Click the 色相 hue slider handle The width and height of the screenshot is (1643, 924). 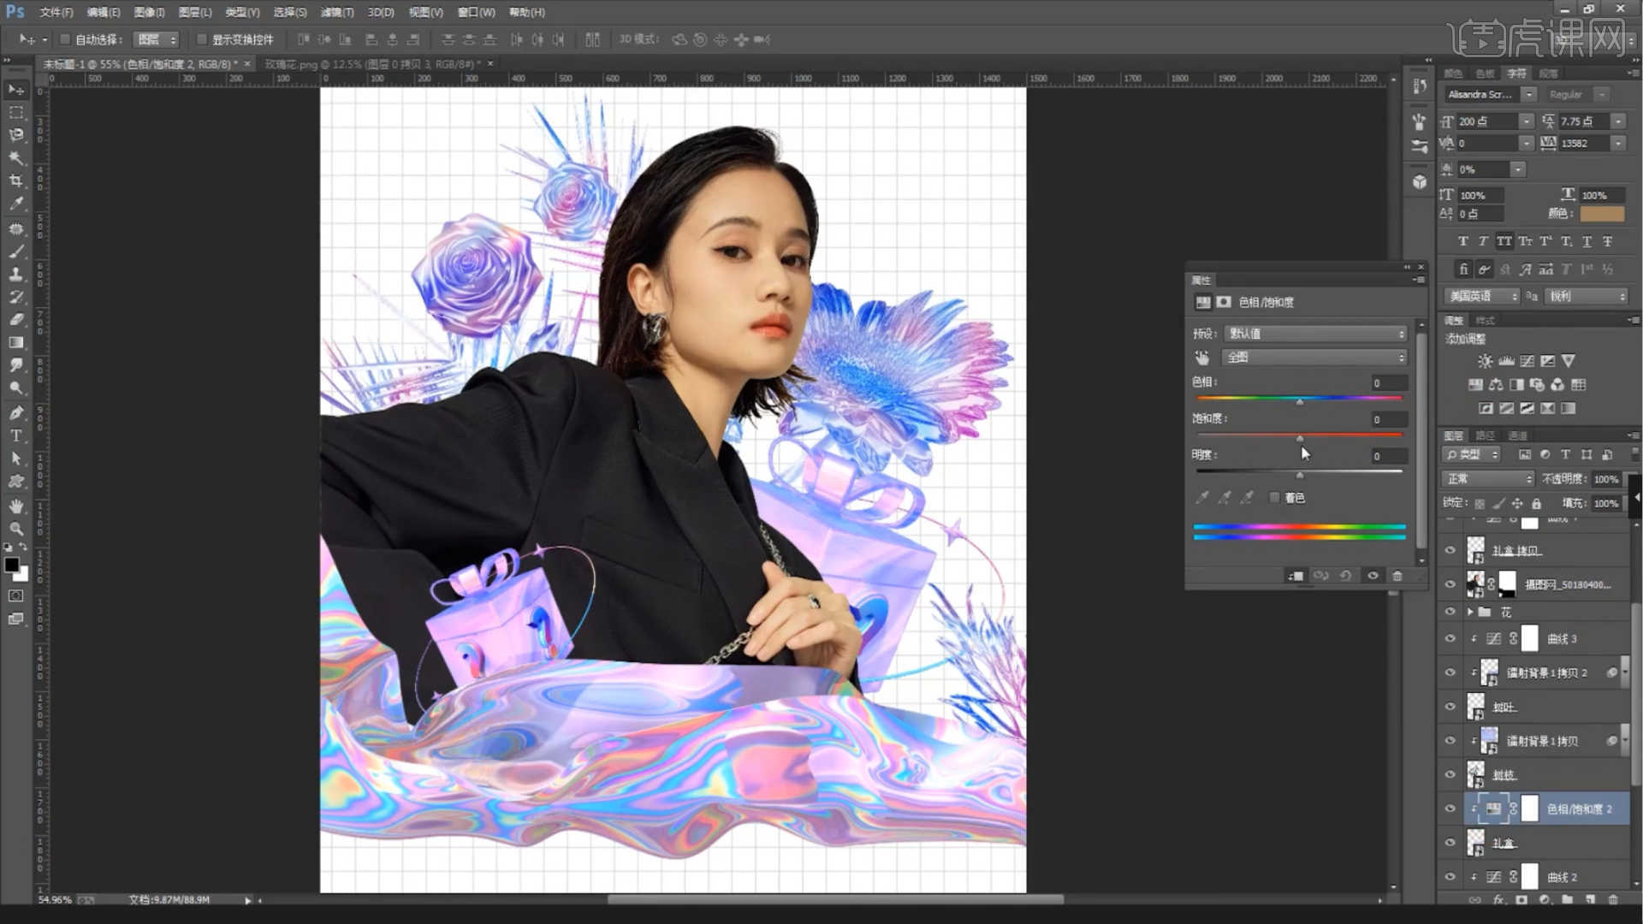1300,401
